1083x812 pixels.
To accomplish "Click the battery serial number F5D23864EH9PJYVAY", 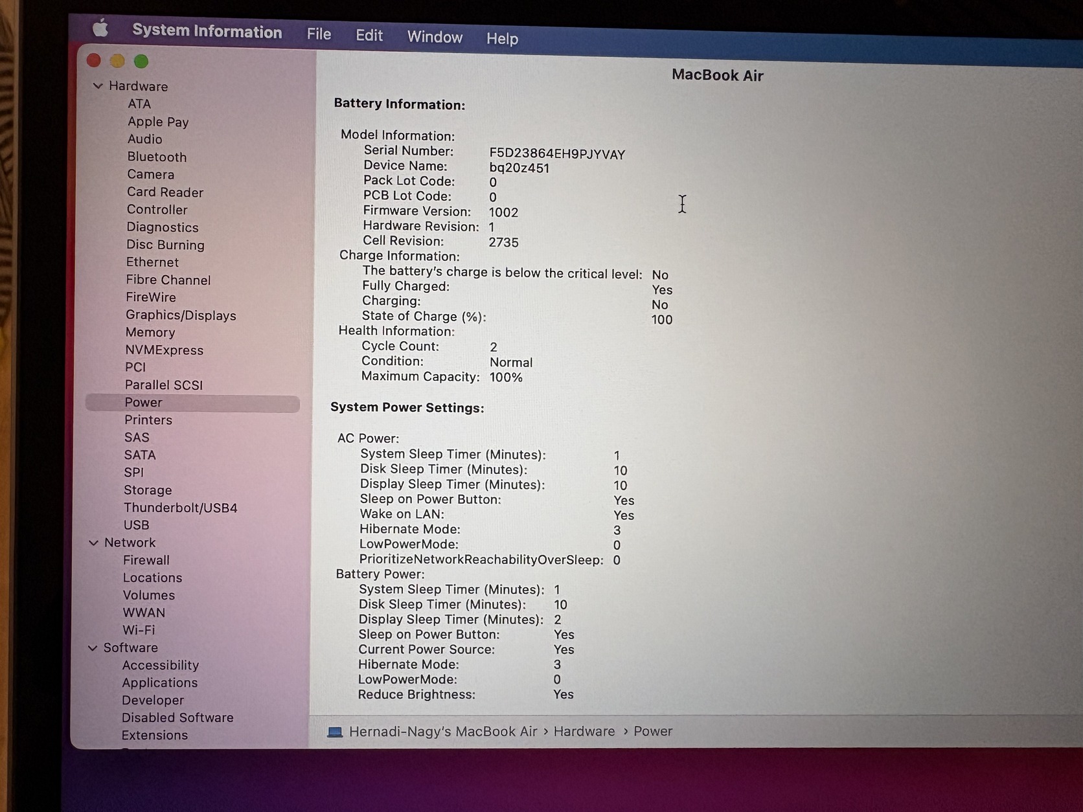I will (557, 154).
